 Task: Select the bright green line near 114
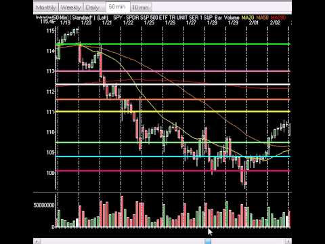coord(173,44)
